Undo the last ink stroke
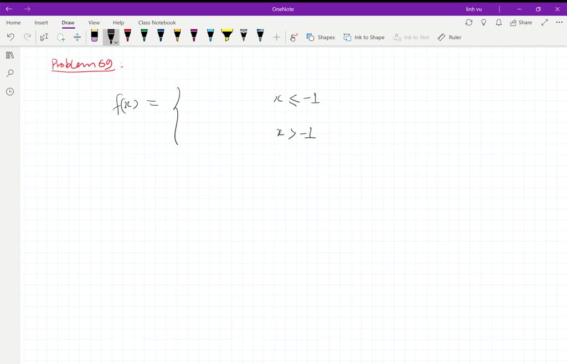 click(x=11, y=37)
